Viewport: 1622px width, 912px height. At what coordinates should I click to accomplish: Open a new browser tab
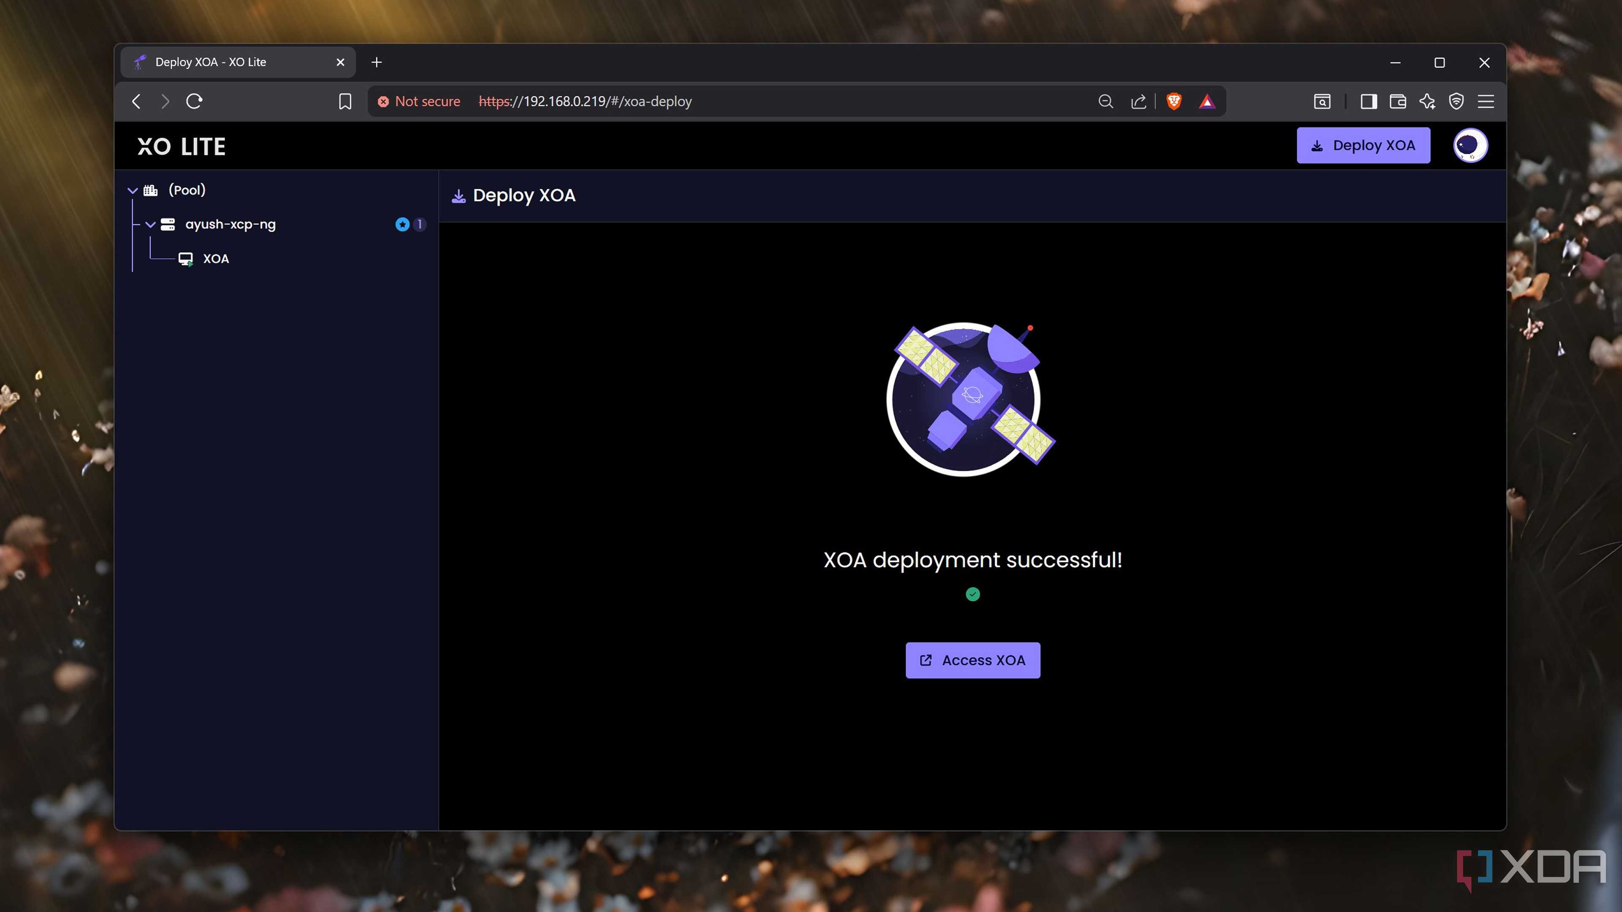[376, 62]
